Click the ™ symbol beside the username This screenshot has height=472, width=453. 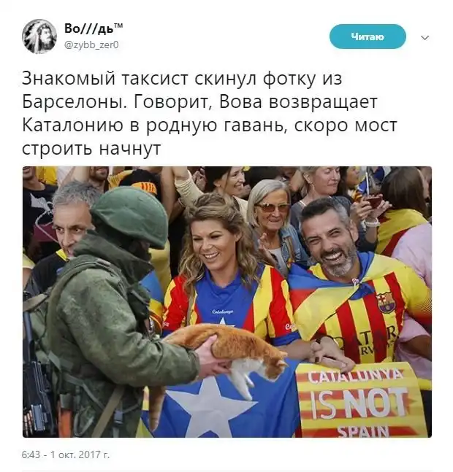click(118, 26)
